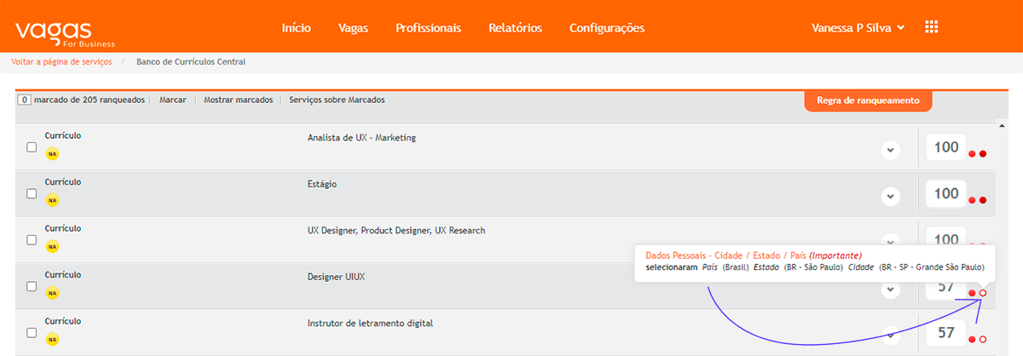The height and width of the screenshot is (356, 1023).
Task: Expand the Estágio row details
Action: [890, 196]
